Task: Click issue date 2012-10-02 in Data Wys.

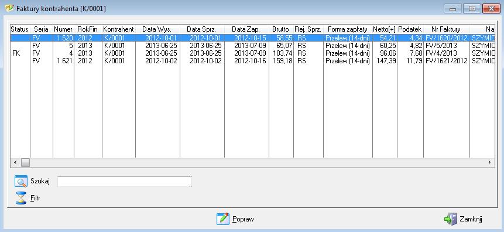Action: point(161,61)
